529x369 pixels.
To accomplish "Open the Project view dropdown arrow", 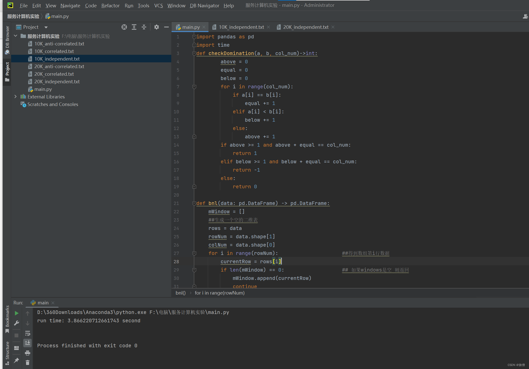I will [x=46, y=27].
